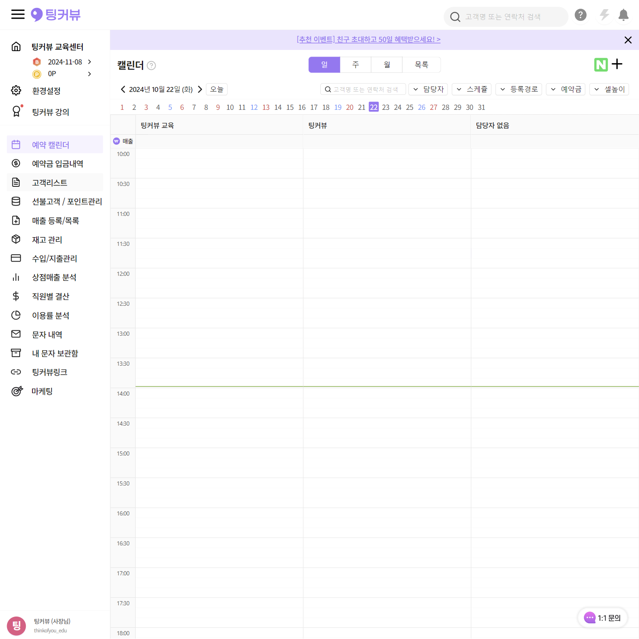
Task: Select day 15 in date strip
Action: (x=290, y=107)
